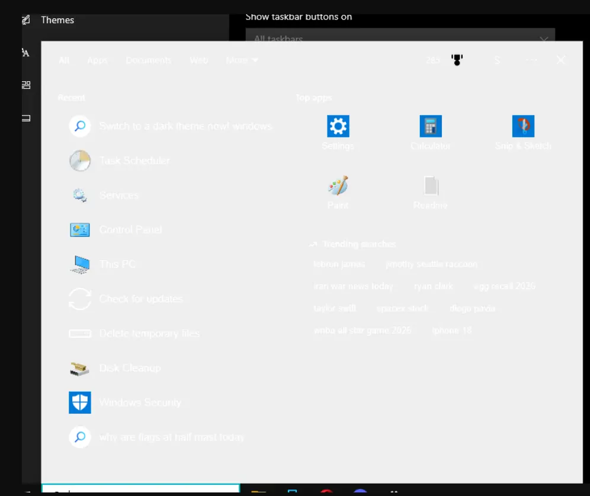Search 'Switch to a dark theme' recent query

tap(169, 126)
